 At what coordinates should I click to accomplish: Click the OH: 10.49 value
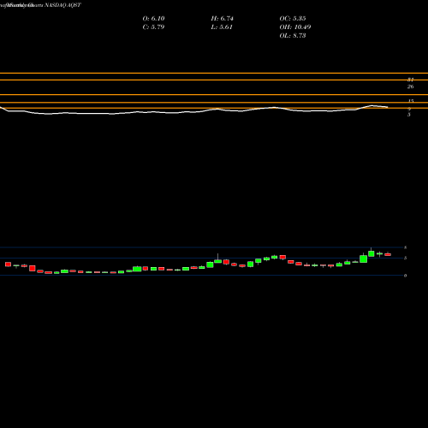pos(295,27)
